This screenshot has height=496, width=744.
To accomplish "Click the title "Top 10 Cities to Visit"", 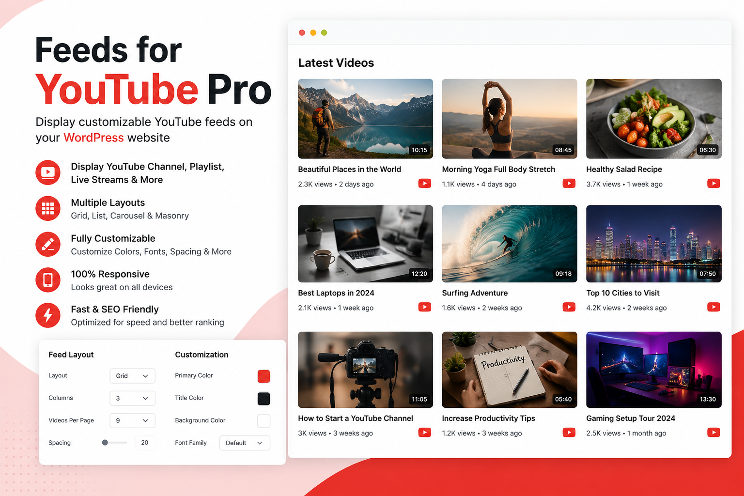I will [623, 293].
